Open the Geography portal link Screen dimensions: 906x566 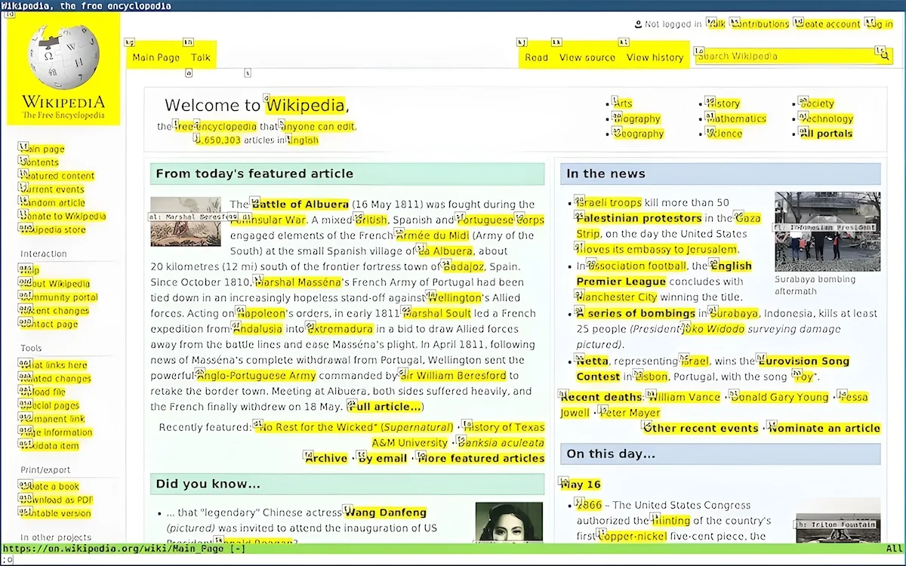point(638,134)
